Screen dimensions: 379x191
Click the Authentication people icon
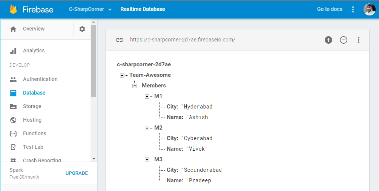click(x=13, y=79)
